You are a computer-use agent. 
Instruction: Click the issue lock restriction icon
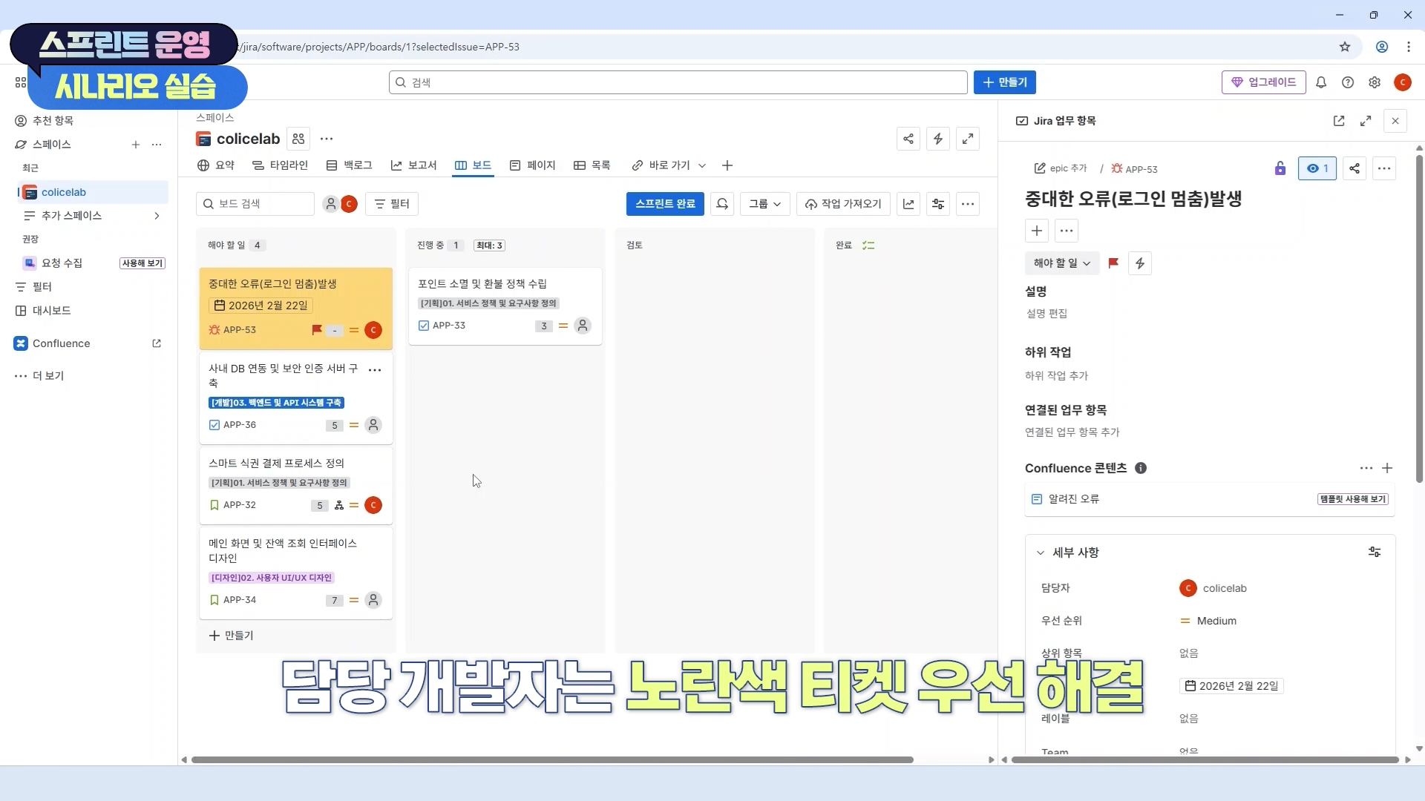click(1280, 168)
